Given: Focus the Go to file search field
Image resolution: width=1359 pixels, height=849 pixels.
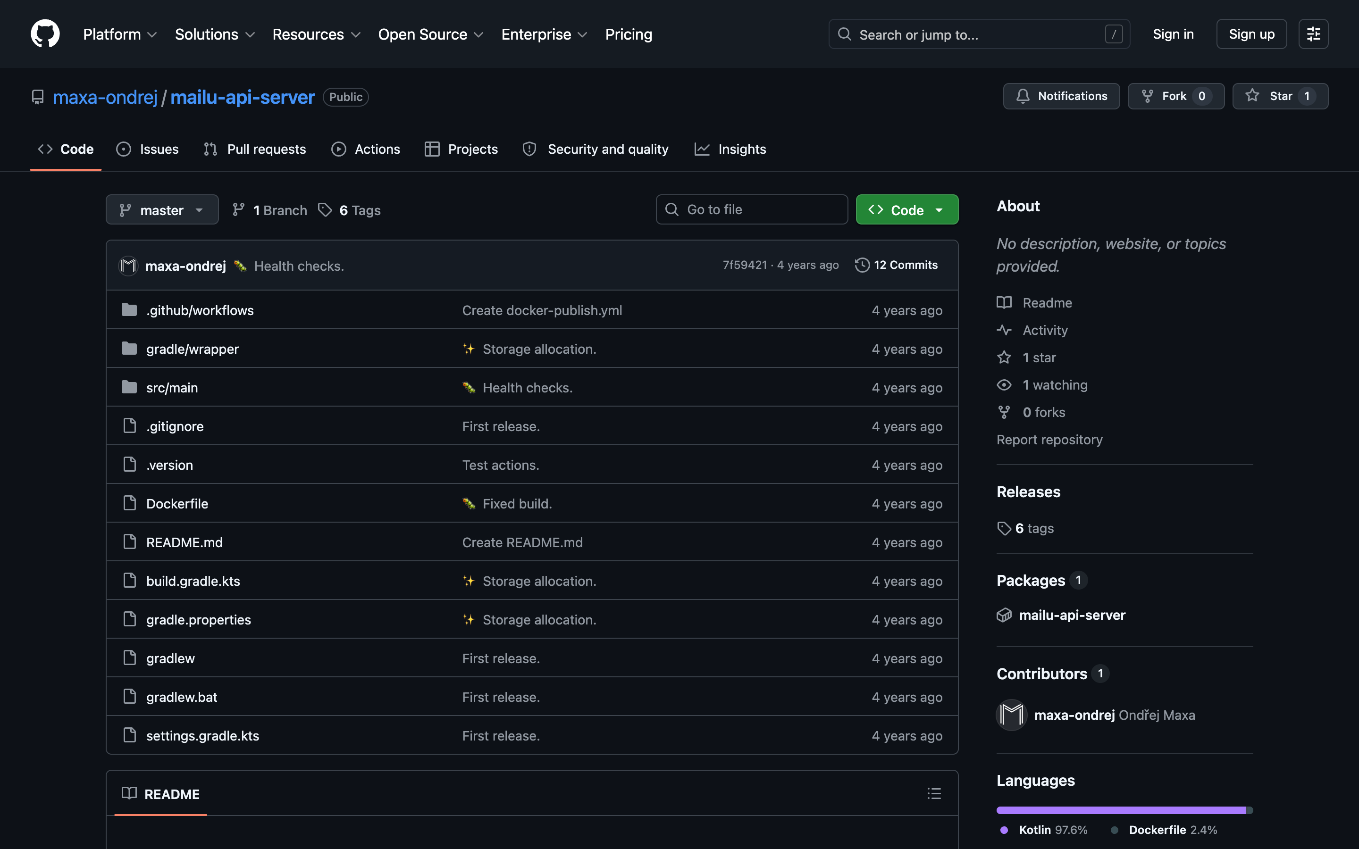Looking at the screenshot, I should (x=751, y=209).
